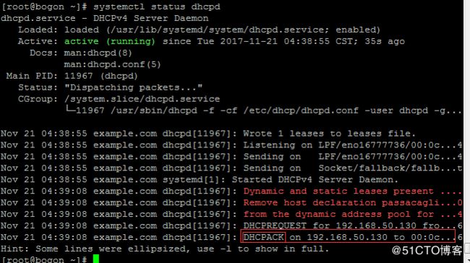Click the 'active (running)' green status text
The image size is (470, 263).
pyautogui.click(x=110, y=41)
